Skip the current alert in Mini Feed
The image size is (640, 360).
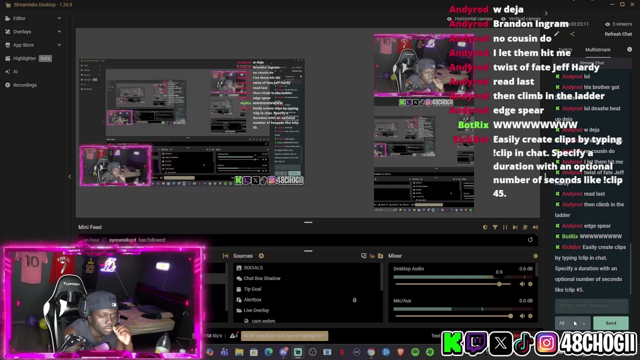tap(515, 227)
